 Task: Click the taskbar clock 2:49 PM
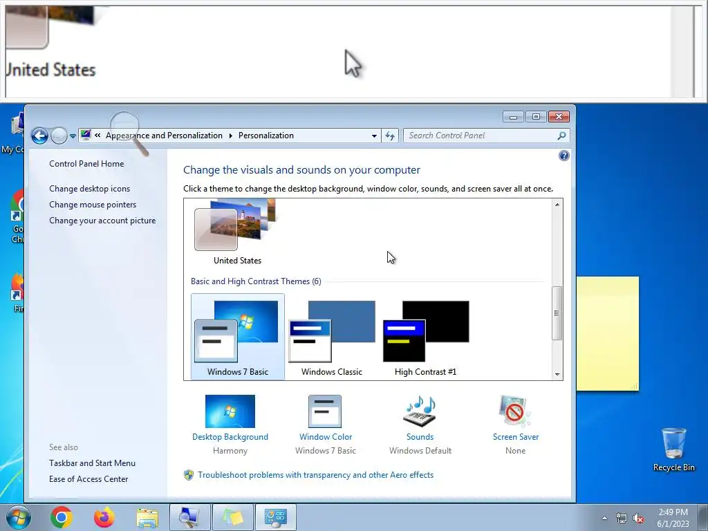[673, 518]
